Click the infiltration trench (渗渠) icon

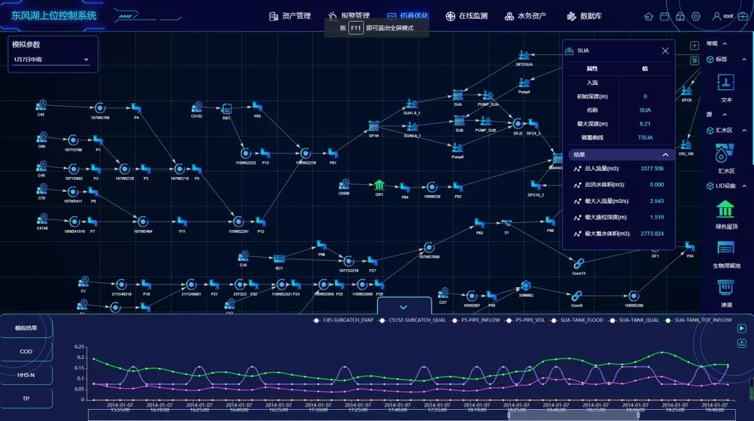pos(725,287)
